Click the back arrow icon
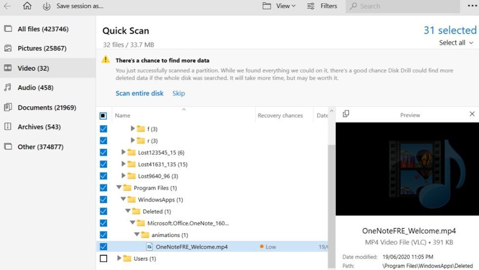 [x=7, y=6]
